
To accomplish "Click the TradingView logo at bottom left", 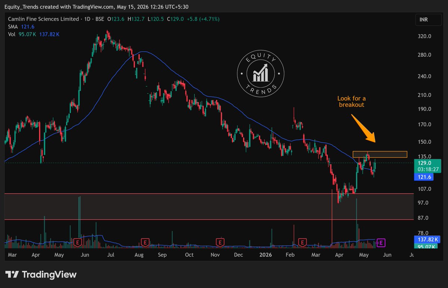I will [41, 275].
